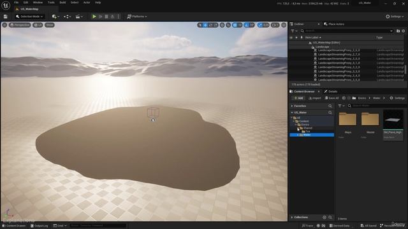The image size is (408, 229).
Task: Open the Select menu
Action: (75, 3)
